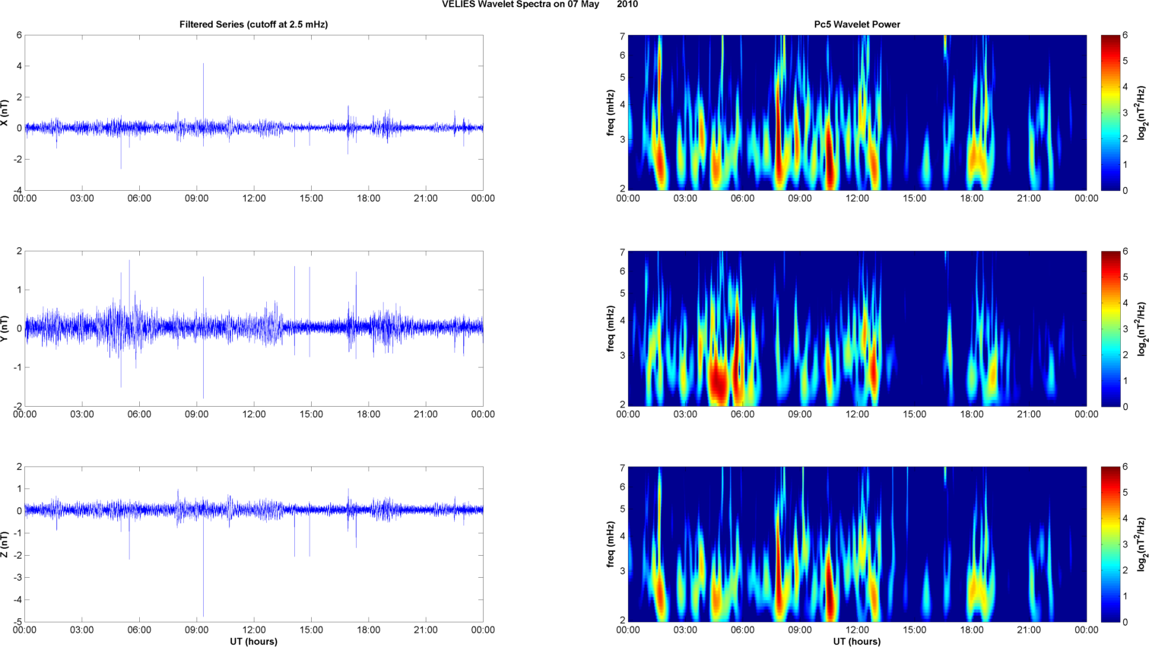Click the 'Y (nT)' axis label

click(6, 328)
